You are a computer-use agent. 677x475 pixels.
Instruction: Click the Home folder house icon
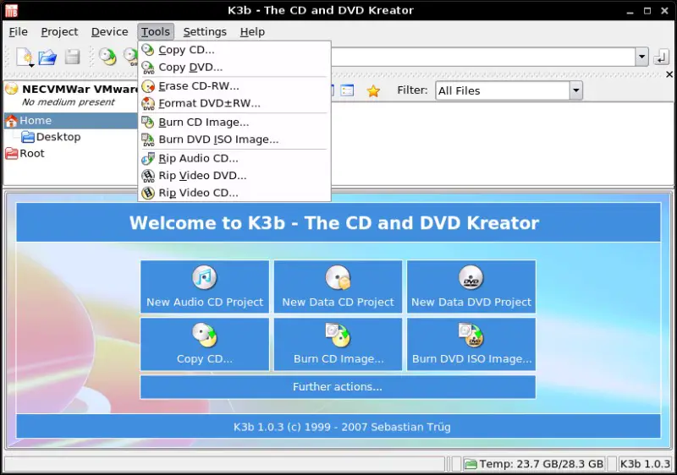[x=11, y=121]
